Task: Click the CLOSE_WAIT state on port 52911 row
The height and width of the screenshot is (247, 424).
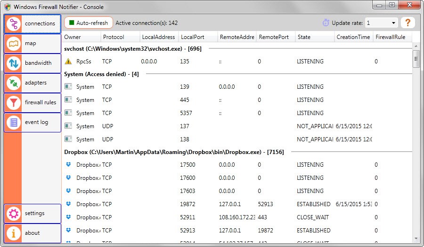Action: click(x=313, y=217)
